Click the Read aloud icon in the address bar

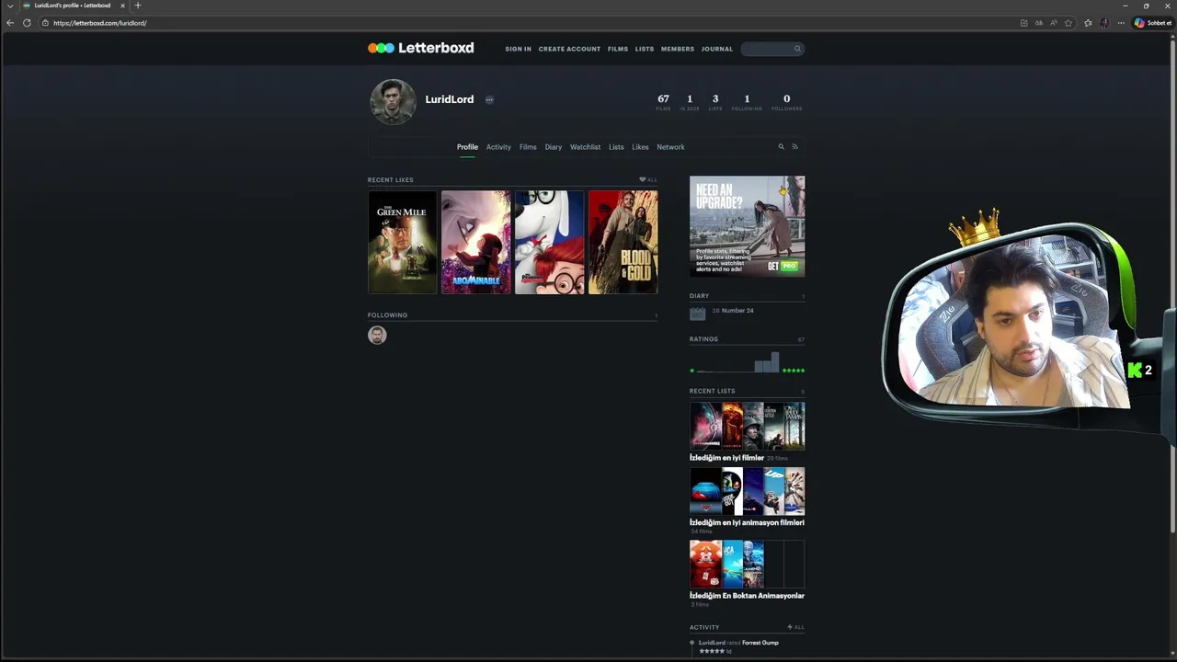pos(1054,23)
